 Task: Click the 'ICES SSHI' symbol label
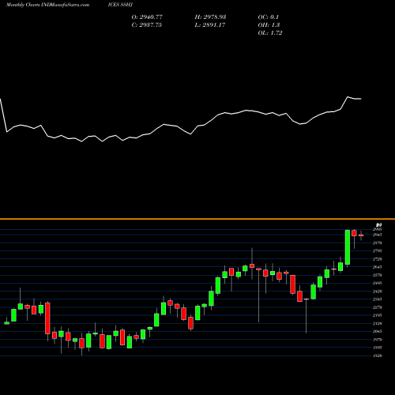click(120, 5)
